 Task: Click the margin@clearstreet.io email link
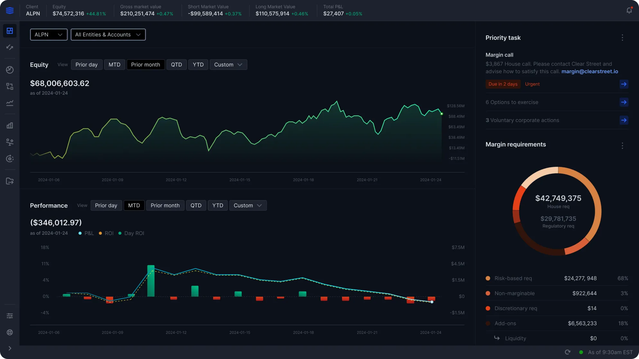589,71
